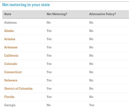This screenshot has height=109, width=129.
Task: Open the California state link
Action: [x=11, y=55]
